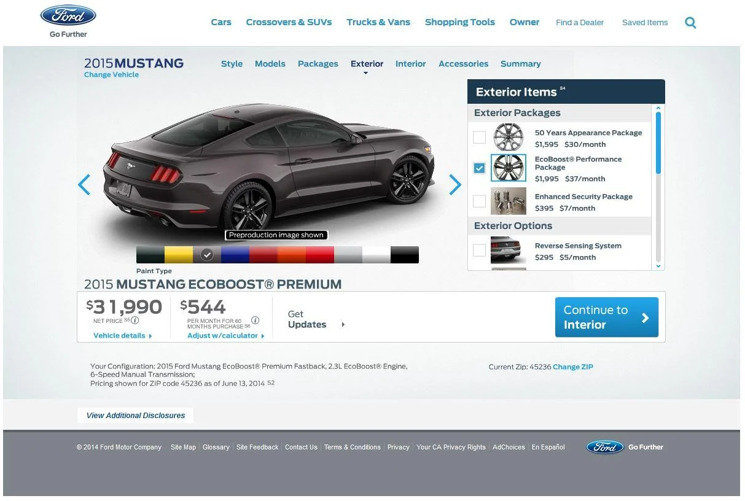The width and height of the screenshot is (745, 501).
Task: Open the Shopping Tools menu
Action: click(460, 22)
